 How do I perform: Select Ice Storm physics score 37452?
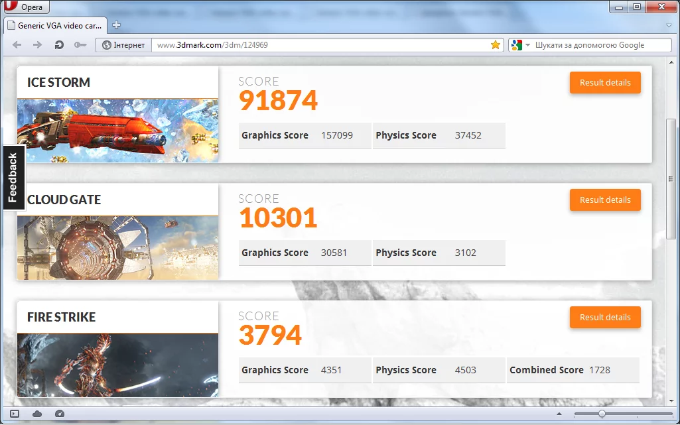tap(468, 135)
